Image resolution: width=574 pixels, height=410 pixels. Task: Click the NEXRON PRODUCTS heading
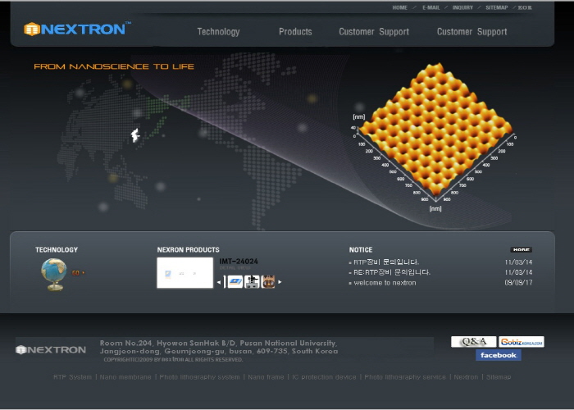[188, 249]
